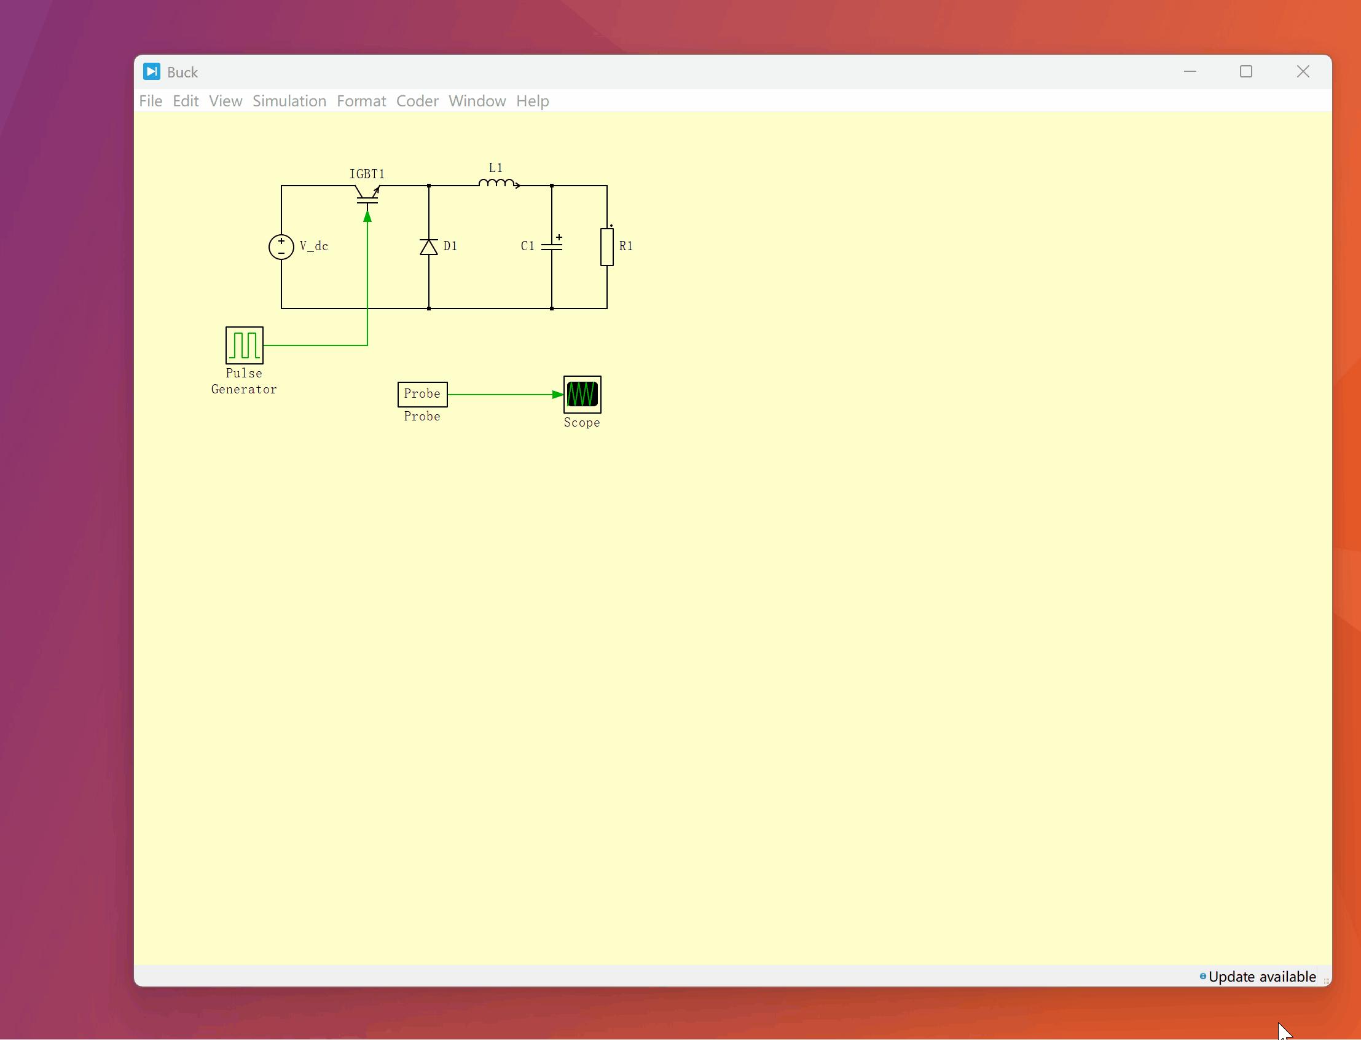
Task: Click the V_dc voltage source symbol
Action: click(281, 246)
